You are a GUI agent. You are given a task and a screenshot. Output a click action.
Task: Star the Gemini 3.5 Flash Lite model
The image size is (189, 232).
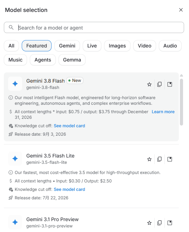(x=149, y=159)
